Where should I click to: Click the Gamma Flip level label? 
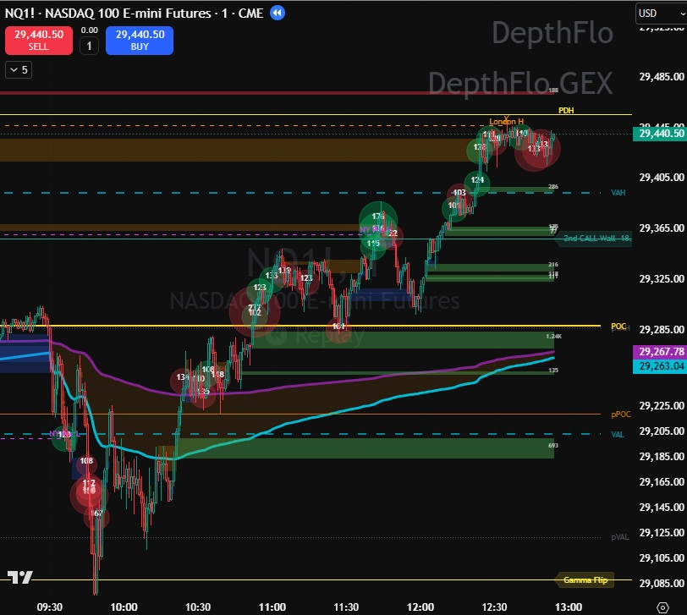pos(585,580)
